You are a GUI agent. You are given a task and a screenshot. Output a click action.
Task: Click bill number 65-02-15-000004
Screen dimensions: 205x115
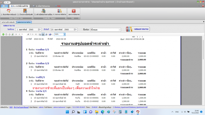pos(91,84)
